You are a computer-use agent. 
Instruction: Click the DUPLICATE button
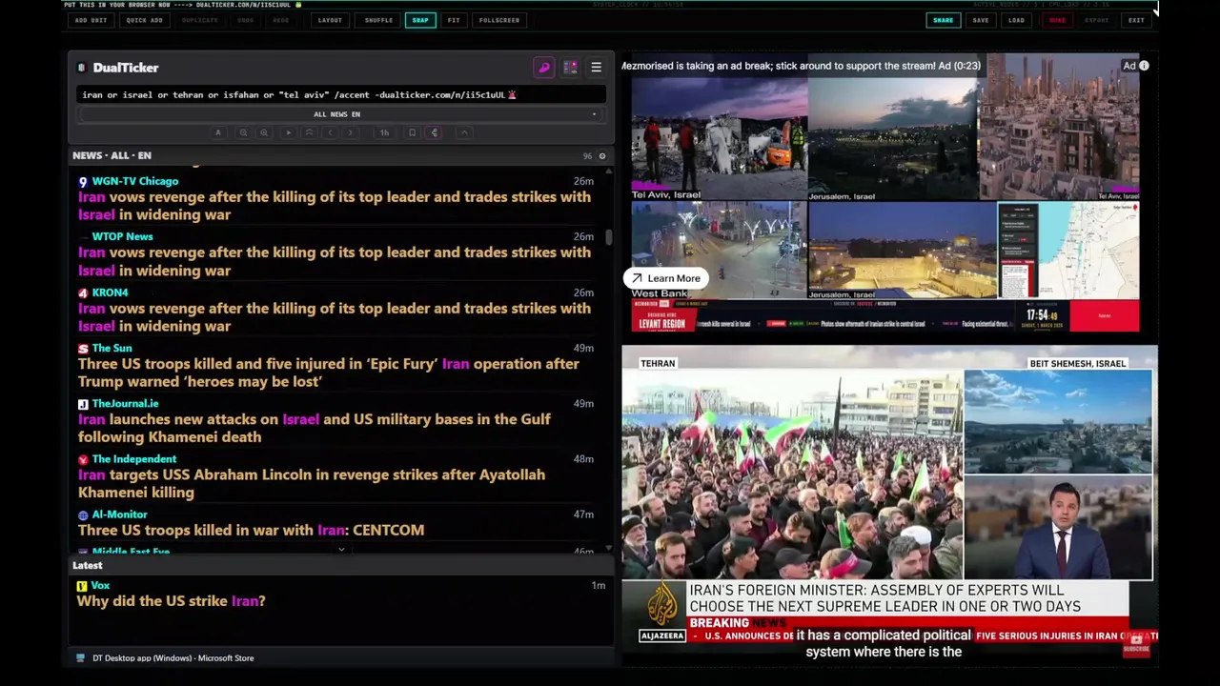pos(200,20)
